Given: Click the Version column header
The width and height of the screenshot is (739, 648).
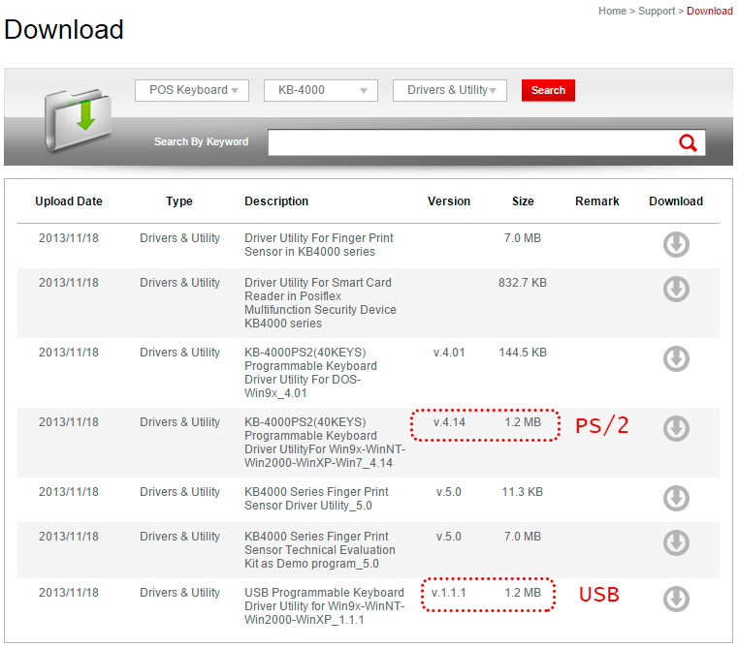Looking at the screenshot, I should point(449,201).
